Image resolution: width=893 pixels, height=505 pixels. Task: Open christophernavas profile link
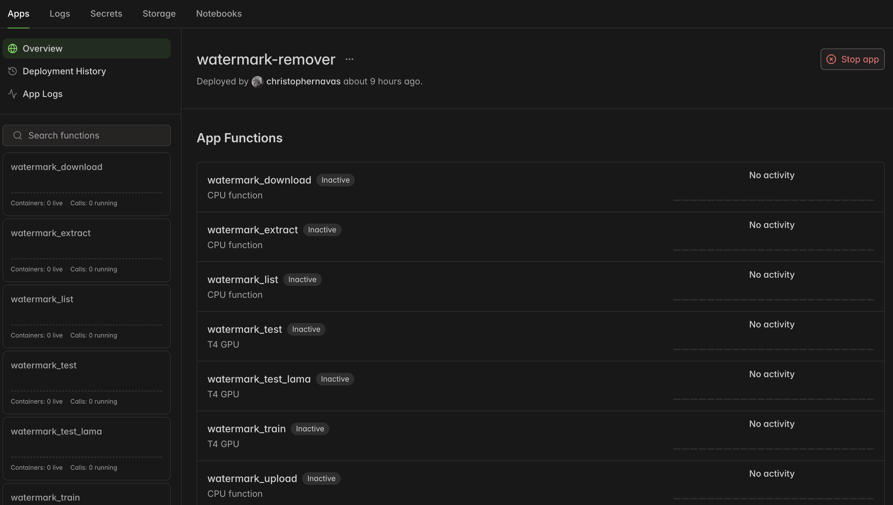click(x=303, y=82)
